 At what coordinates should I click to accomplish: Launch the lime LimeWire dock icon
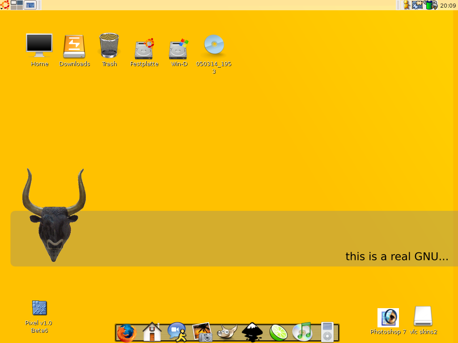point(278,332)
